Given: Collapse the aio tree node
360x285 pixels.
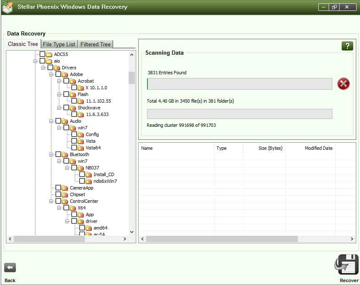Looking at the screenshot, I should coord(35,61).
